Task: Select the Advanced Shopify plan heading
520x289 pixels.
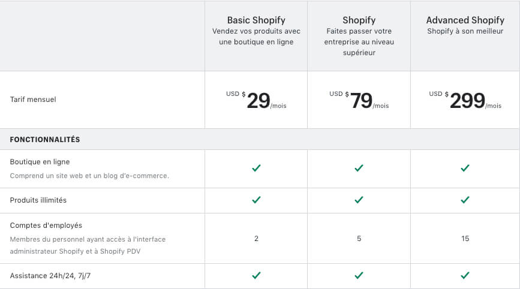Action: [465, 20]
